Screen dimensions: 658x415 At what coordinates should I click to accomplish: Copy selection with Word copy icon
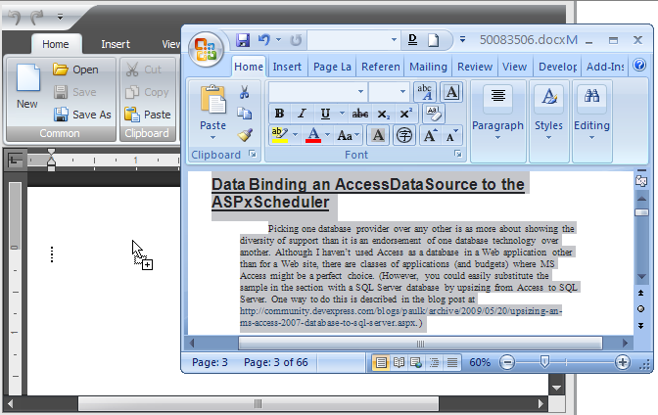[x=244, y=114]
